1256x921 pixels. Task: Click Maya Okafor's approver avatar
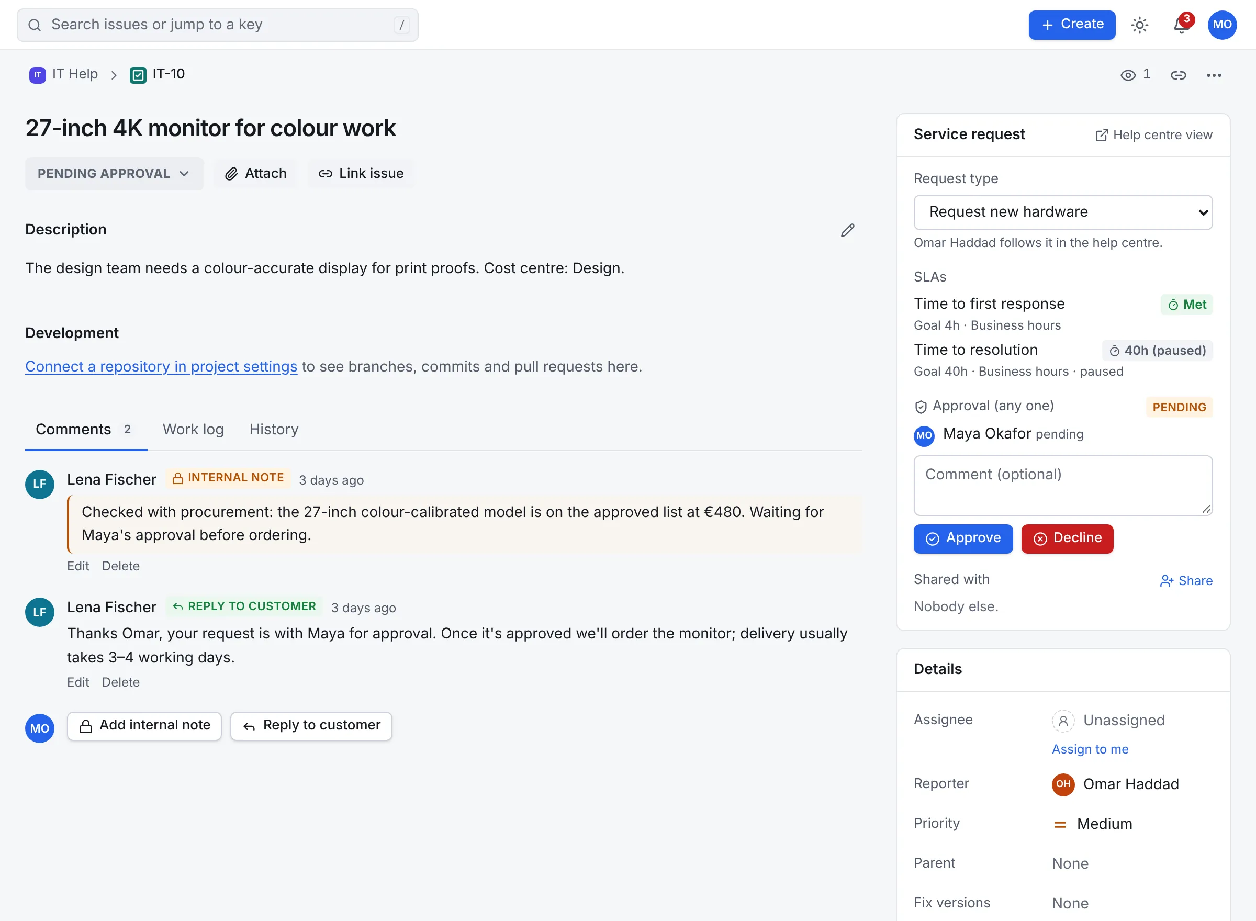click(x=924, y=435)
